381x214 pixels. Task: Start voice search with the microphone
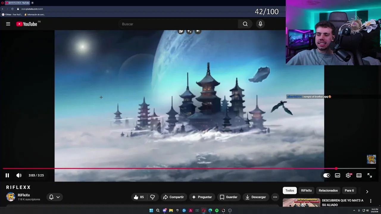[x=260, y=24]
